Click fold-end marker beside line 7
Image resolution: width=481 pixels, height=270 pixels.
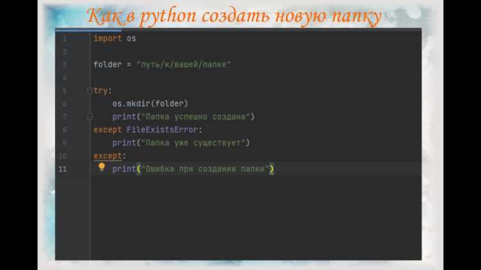point(90,117)
